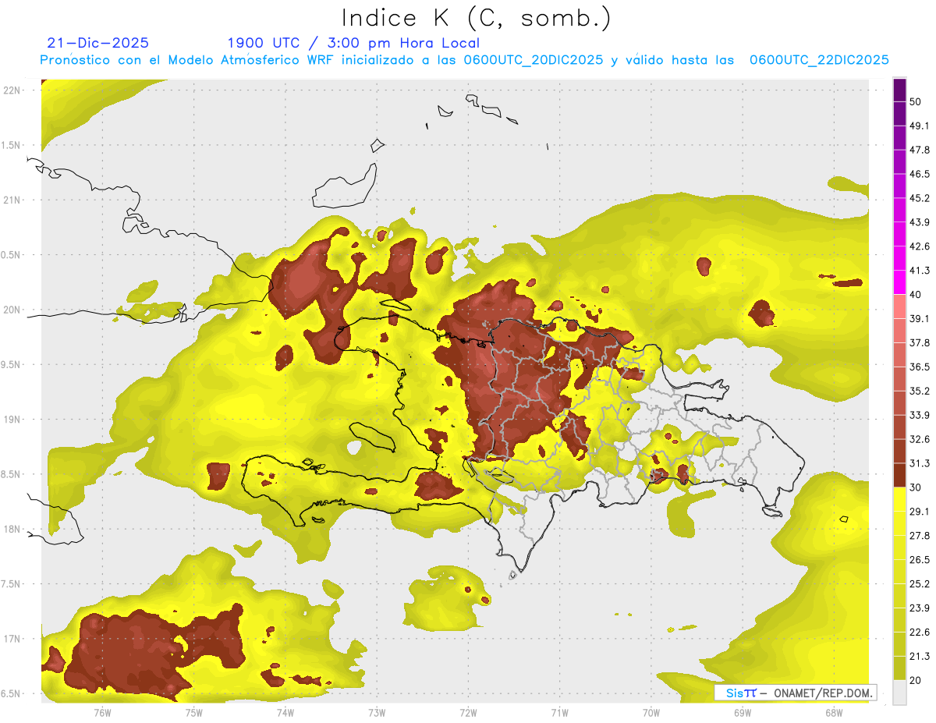The width and height of the screenshot is (936, 723).
Task: Click the "23.9" color scale value
Action: pos(920,608)
